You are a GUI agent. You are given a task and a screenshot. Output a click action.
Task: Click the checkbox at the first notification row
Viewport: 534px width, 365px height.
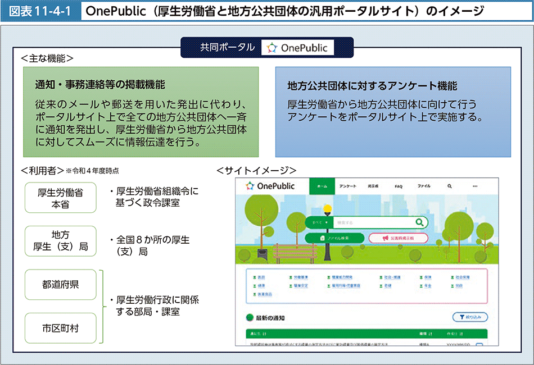(479, 344)
